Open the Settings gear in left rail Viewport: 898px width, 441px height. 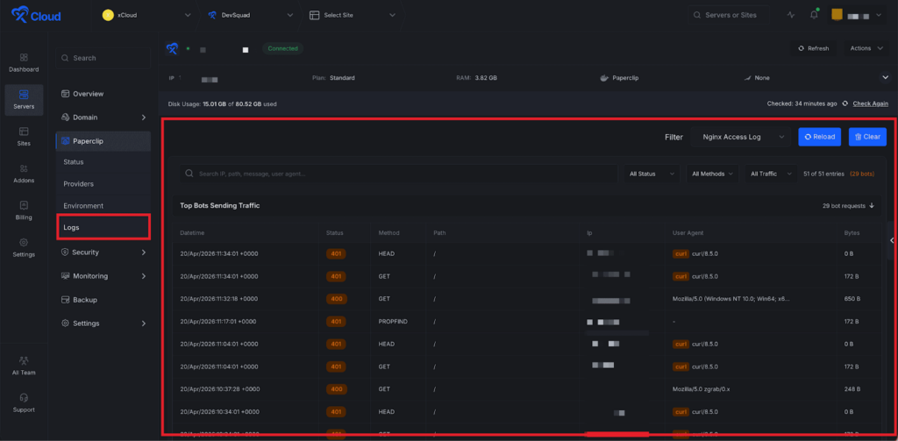tap(24, 247)
